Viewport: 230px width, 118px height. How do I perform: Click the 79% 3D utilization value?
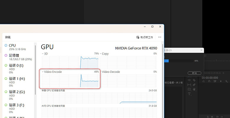pyautogui.click(x=96, y=54)
